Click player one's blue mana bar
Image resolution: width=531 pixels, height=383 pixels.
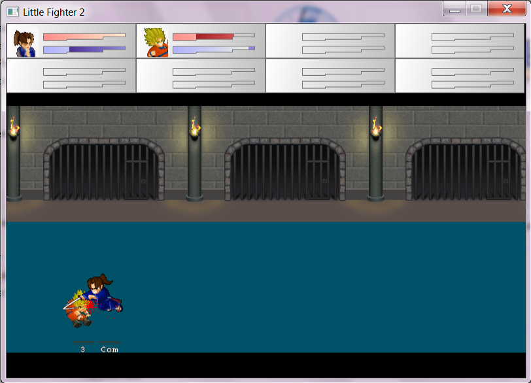click(x=84, y=50)
